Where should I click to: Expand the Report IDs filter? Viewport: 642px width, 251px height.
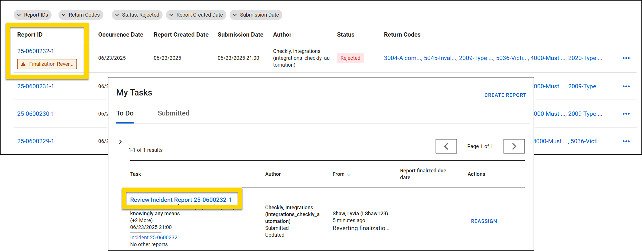coord(33,15)
